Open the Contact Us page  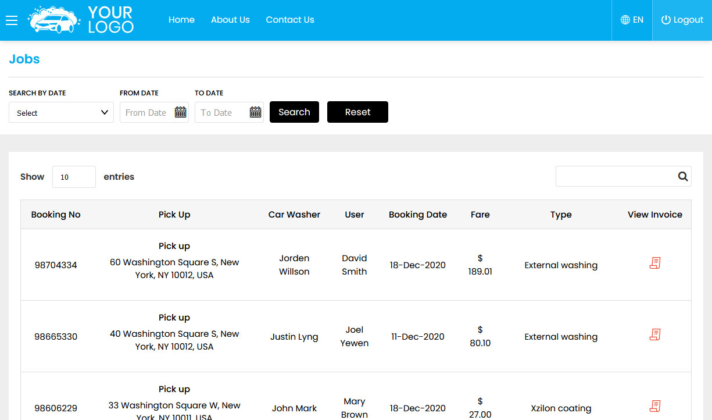pyautogui.click(x=290, y=20)
